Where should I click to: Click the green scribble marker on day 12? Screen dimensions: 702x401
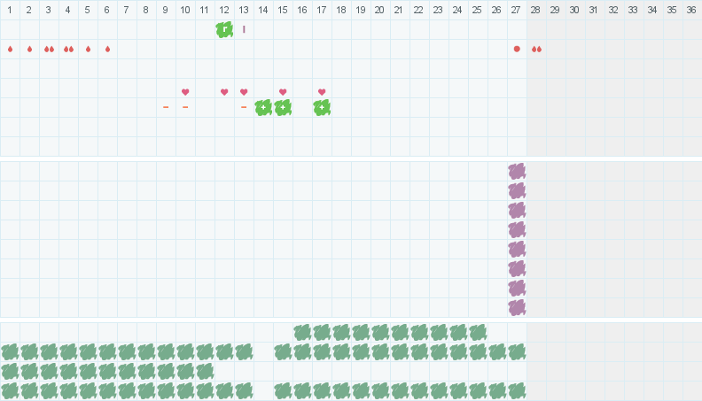pyautogui.click(x=224, y=29)
